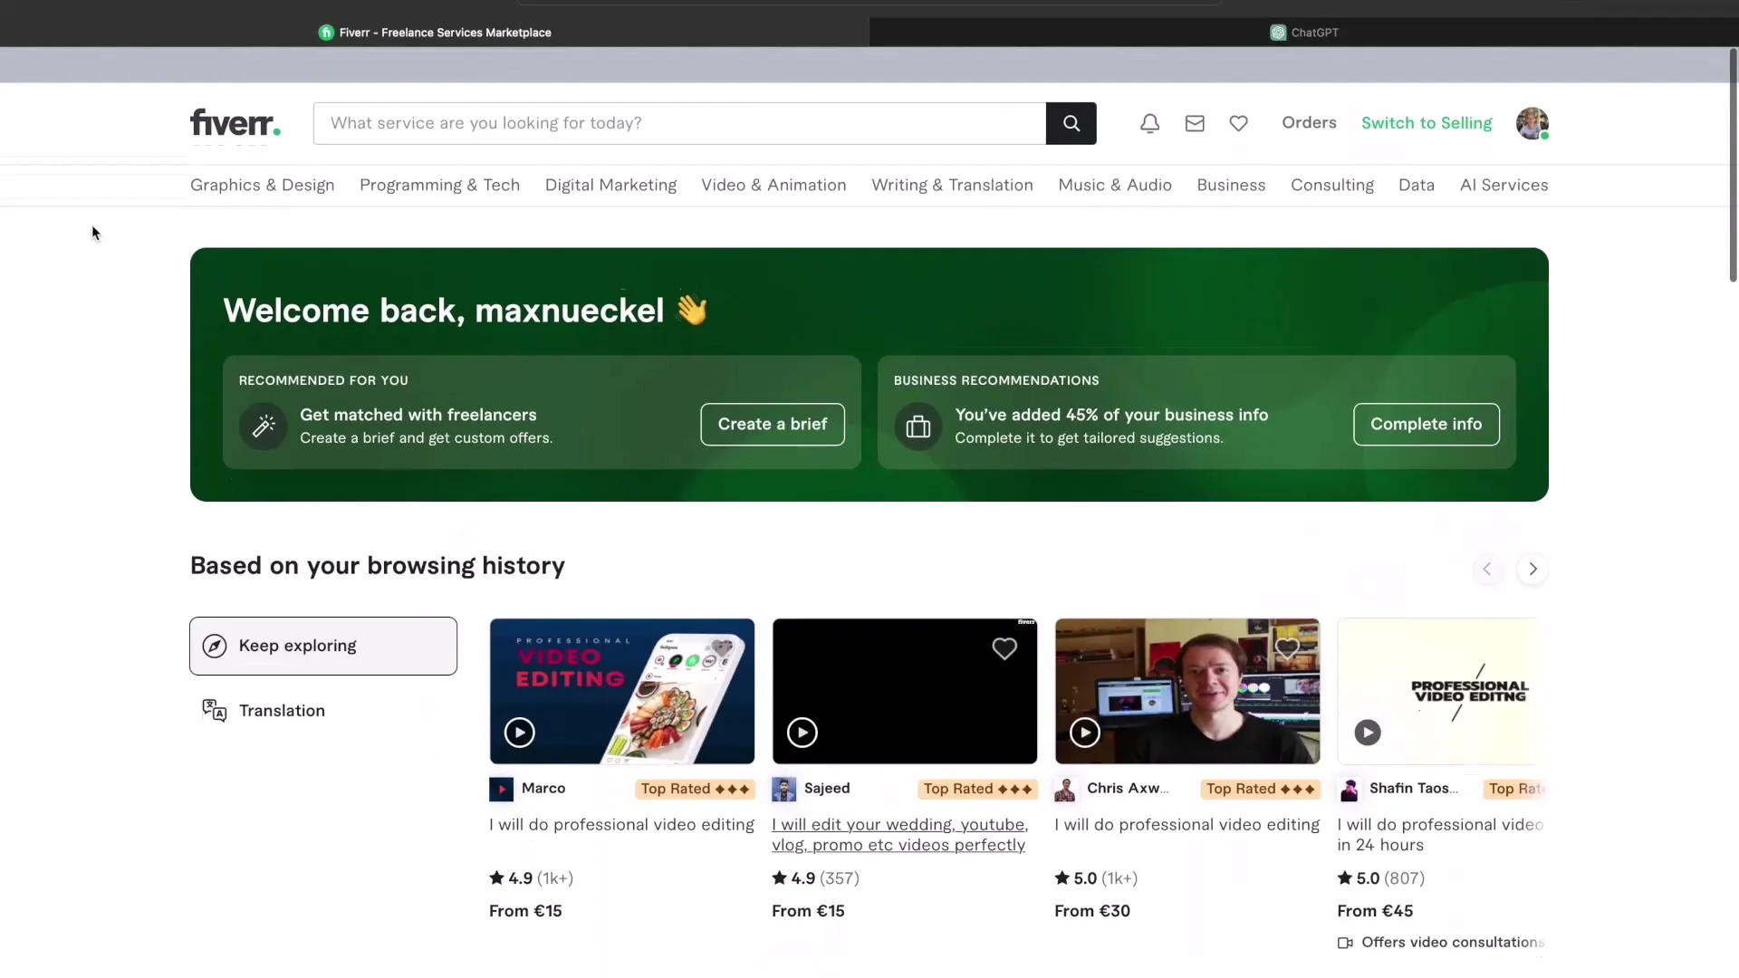
Task: Click Switch to Selling
Action: (x=1426, y=123)
